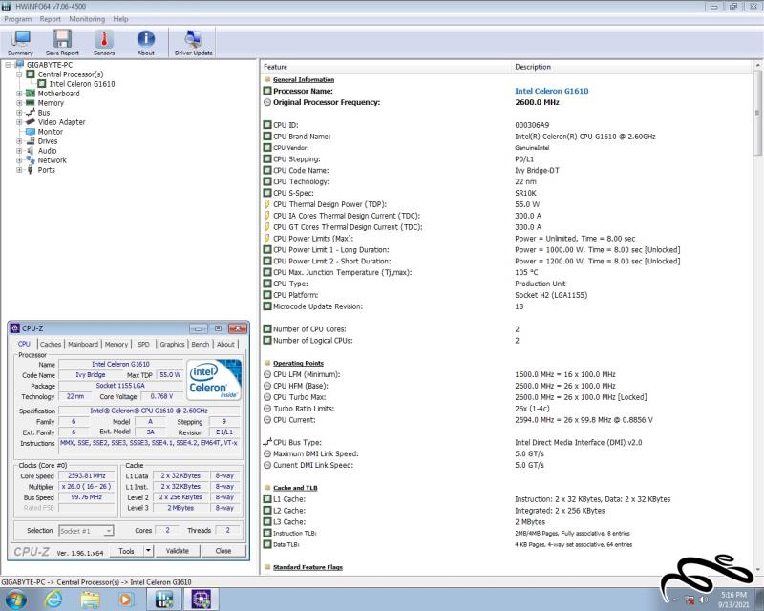764x611 pixels.
Task: Expand the Motherboard tree node
Action: [x=19, y=94]
